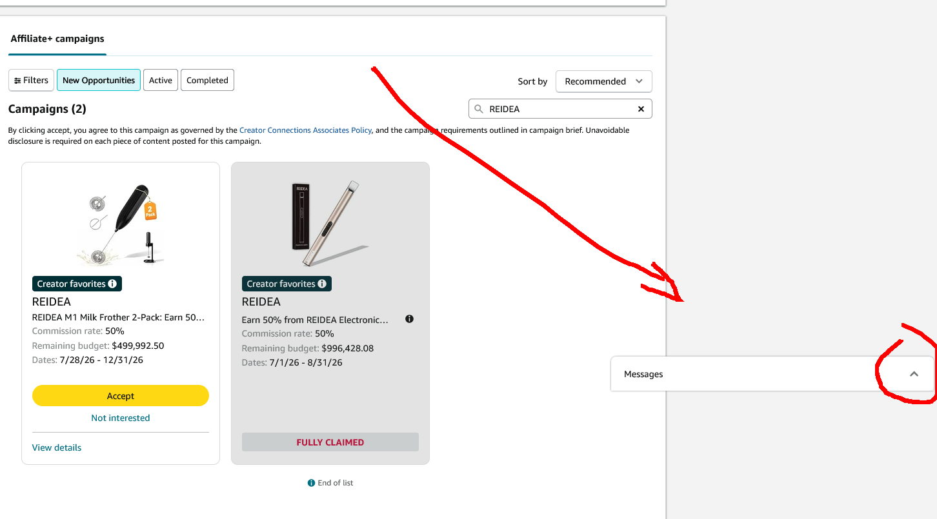View details of Milk Frother campaign

[57, 447]
